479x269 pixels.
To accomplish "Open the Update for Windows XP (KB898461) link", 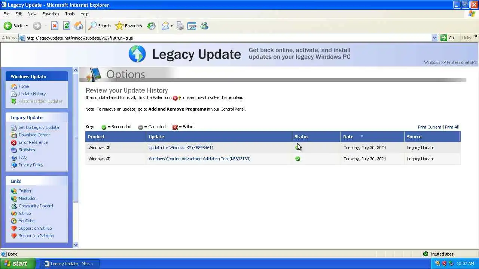I will click(x=181, y=148).
